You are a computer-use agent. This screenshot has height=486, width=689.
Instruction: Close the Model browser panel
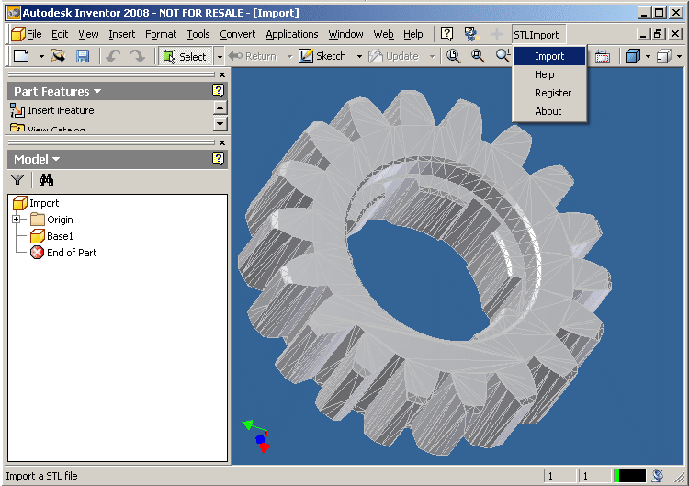click(222, 142)
